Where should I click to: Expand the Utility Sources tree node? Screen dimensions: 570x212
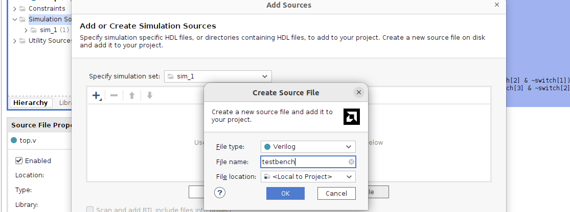(14, 41)
